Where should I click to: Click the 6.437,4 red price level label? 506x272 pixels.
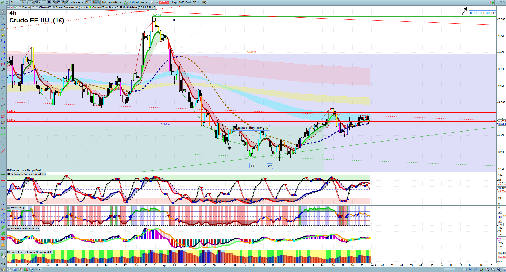tap(11, 111)
